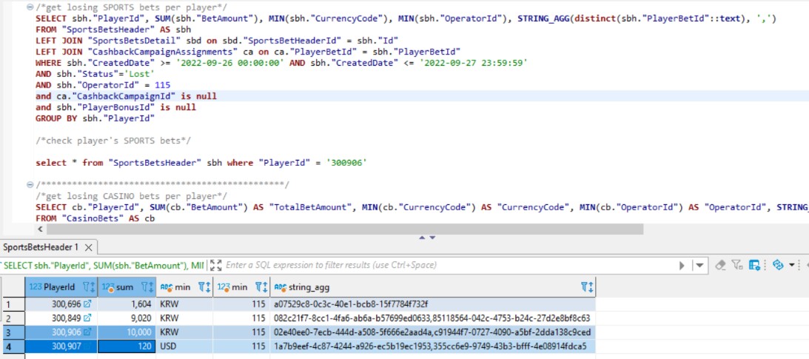Place cursor on the "OperatorId" = 115 line
809x359 pixels.
tap(103, 85)
